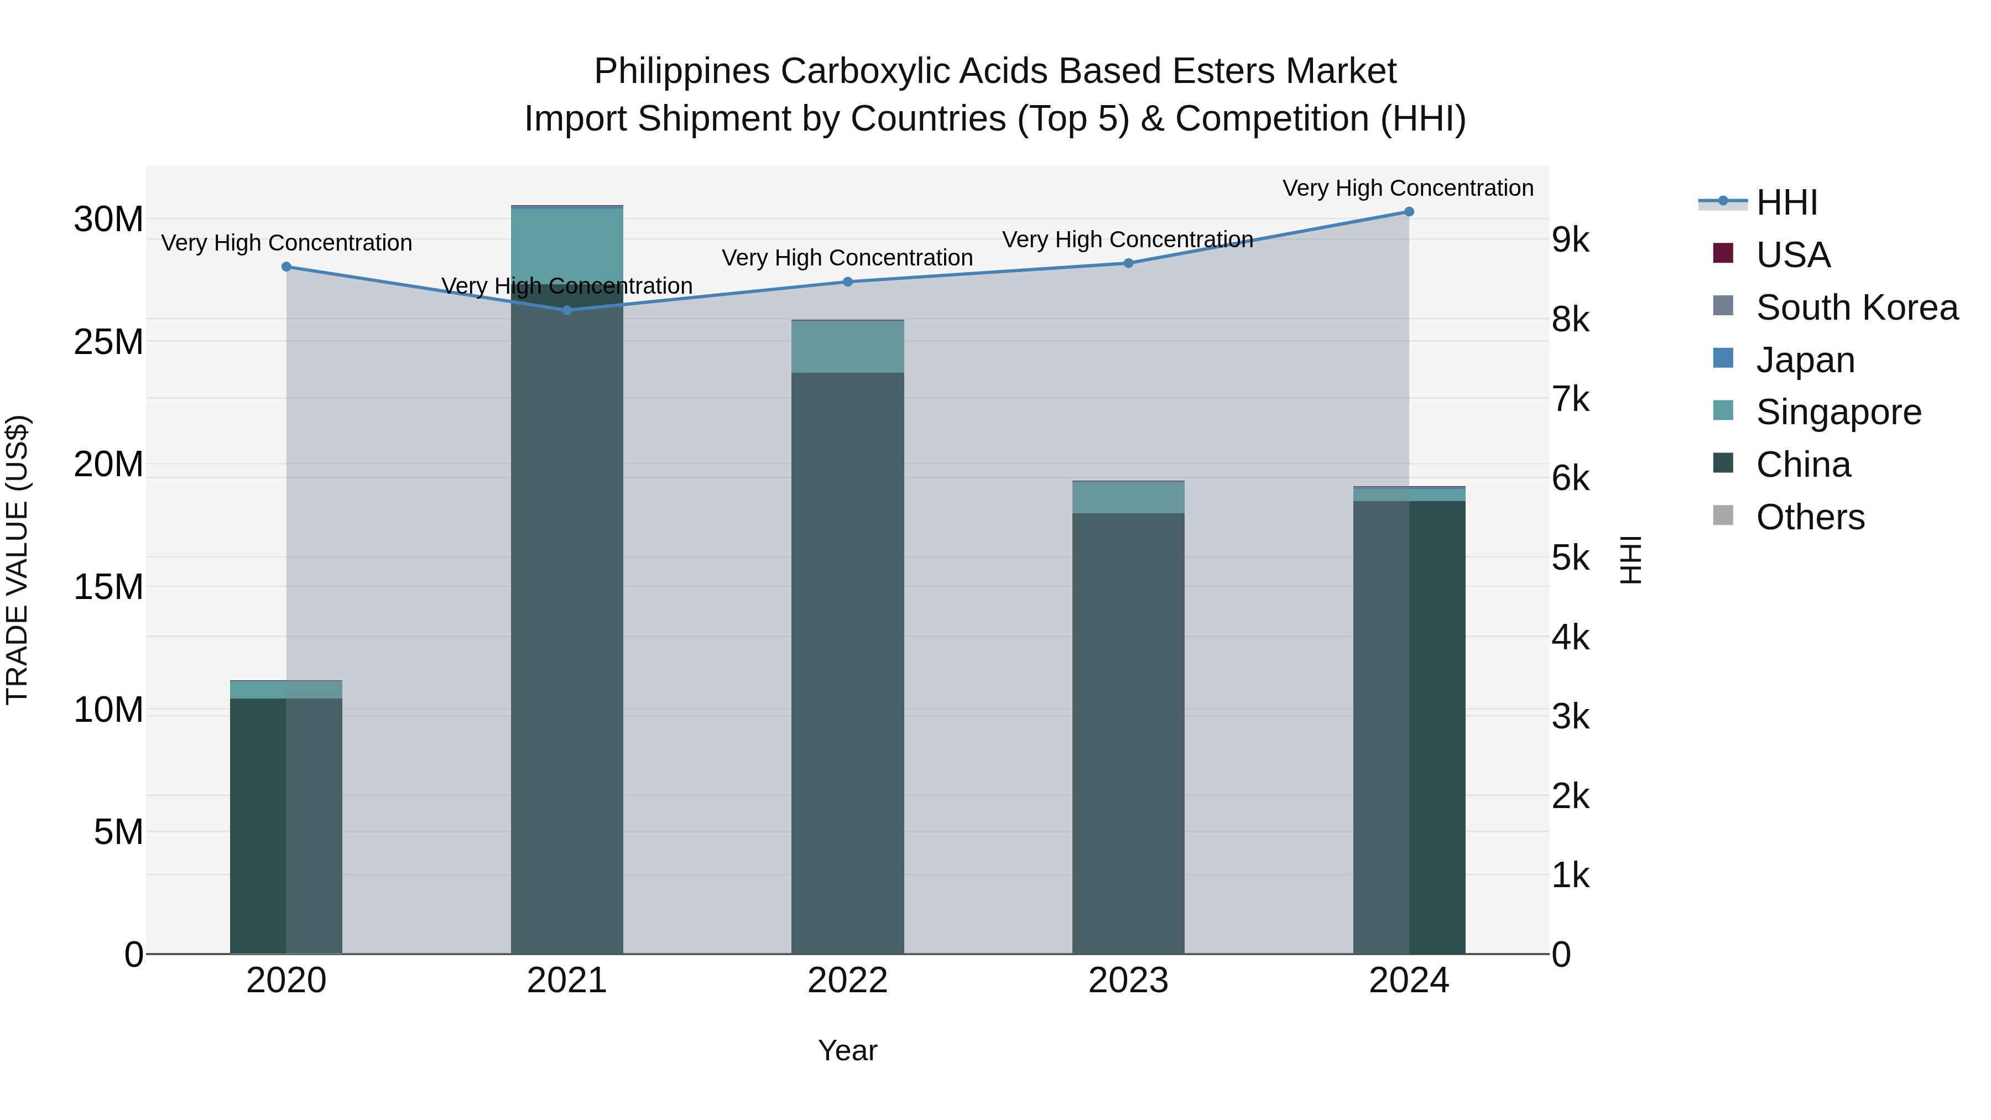Click the 2024 China bar segment
Image resolution: width=1991 pixels, height=1120 pixels.
[1408, 727]
